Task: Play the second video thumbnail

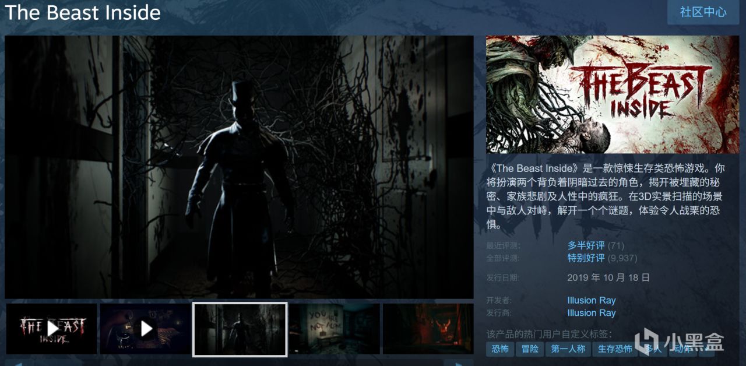Action: 146,329
